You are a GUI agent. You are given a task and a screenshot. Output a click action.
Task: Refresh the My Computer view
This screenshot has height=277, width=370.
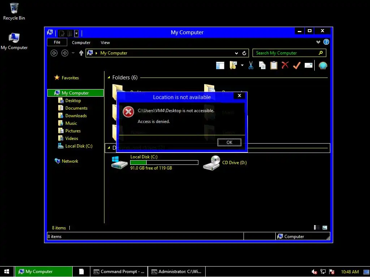point(244,53)
